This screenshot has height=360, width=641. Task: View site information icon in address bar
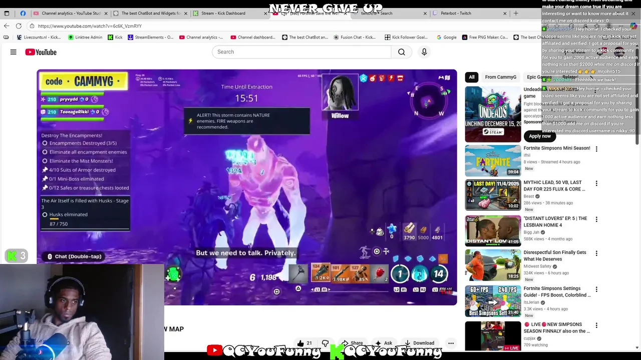32,26
